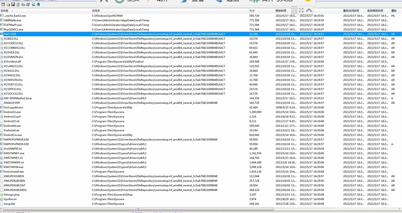Screen dimensions: 402x213
Task: Click the find icon in the toolbar
Action: [x=33, y=5]
